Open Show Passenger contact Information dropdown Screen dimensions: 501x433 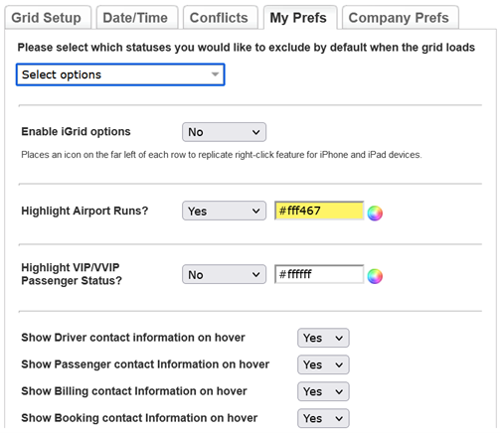(323, 364)
